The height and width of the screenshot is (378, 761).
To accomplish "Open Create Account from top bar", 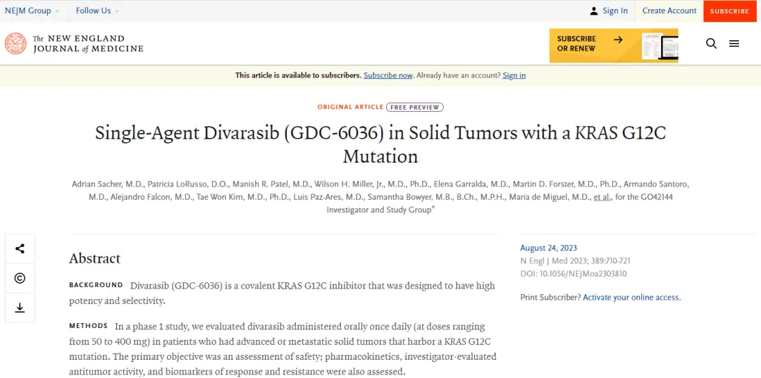I will [669, 11].
